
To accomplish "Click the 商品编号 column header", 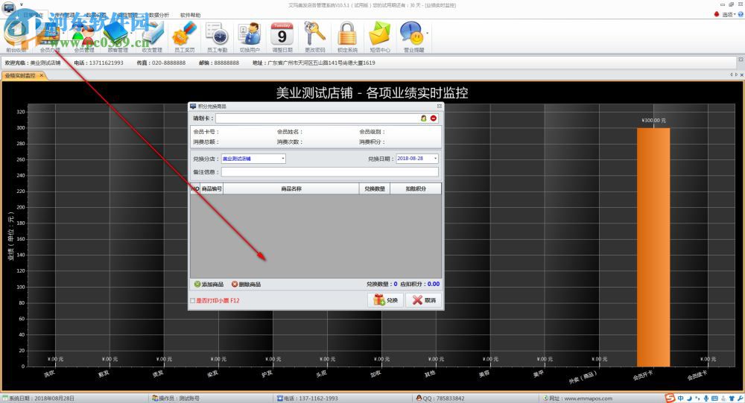I will pyautogui.click(x=212, y=188).
